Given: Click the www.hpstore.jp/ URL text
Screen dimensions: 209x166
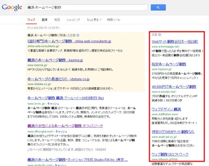Looking at the screenshot, I should [x=162, y=69].
